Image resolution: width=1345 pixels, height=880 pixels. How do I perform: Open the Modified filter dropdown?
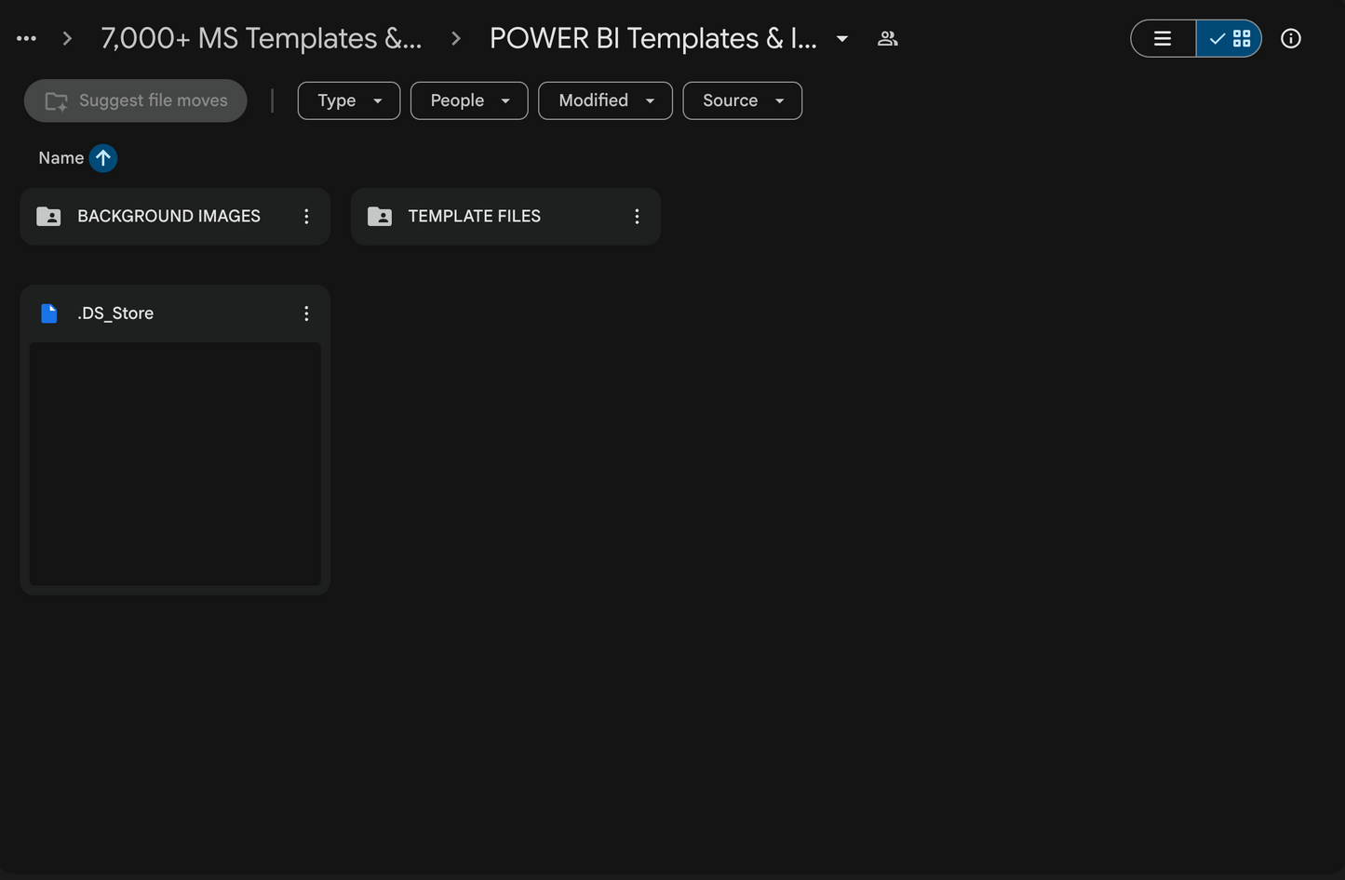click(605, 100)
